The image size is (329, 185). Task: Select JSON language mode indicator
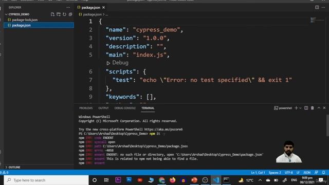pos(307,173)
